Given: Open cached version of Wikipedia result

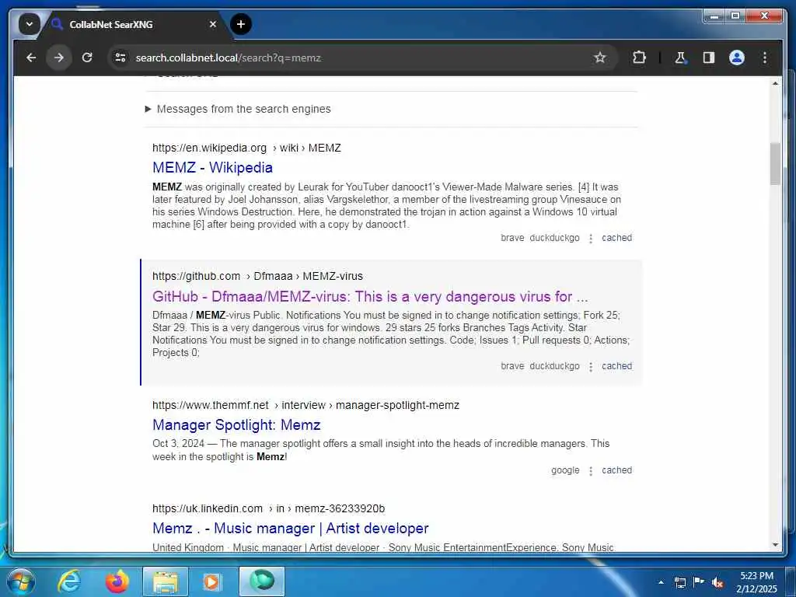Looking at the screenshot, I should point(616,238).
